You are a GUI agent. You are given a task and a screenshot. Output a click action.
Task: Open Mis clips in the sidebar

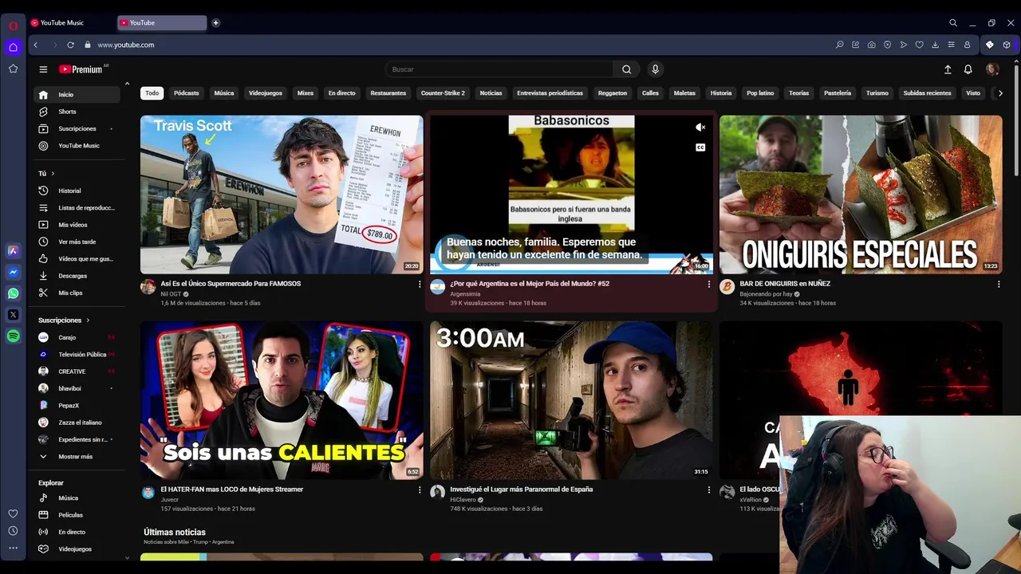tap(77, 293)
